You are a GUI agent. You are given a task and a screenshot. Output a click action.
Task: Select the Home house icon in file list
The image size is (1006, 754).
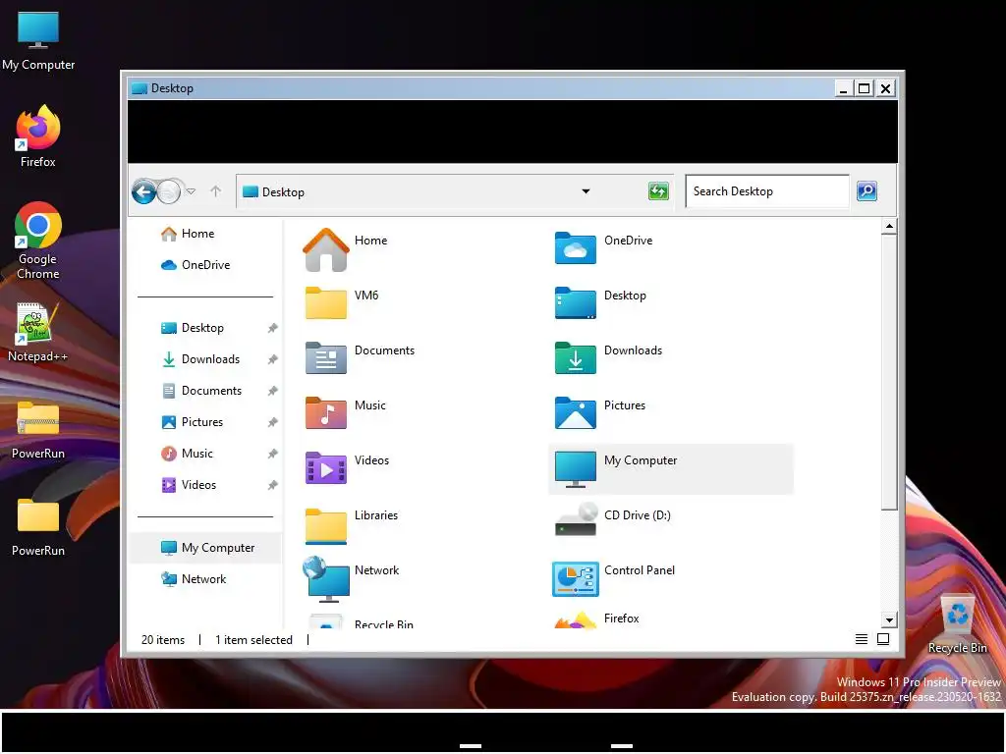[326, 249]
